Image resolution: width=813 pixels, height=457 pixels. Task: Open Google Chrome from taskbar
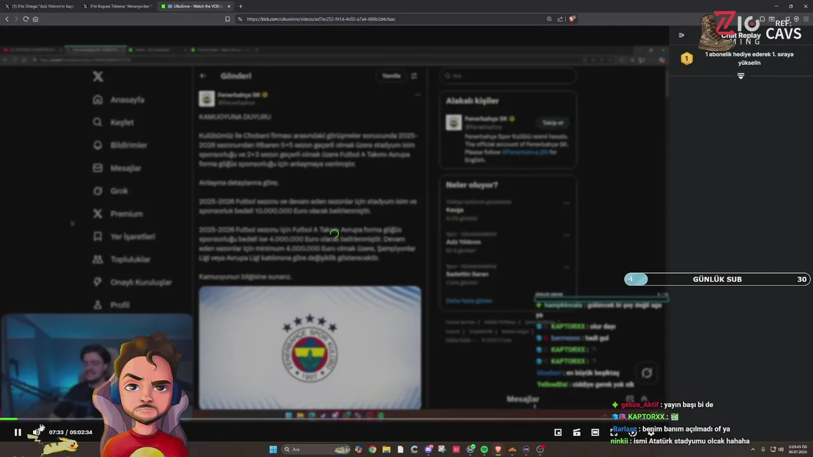pos(373,449)
